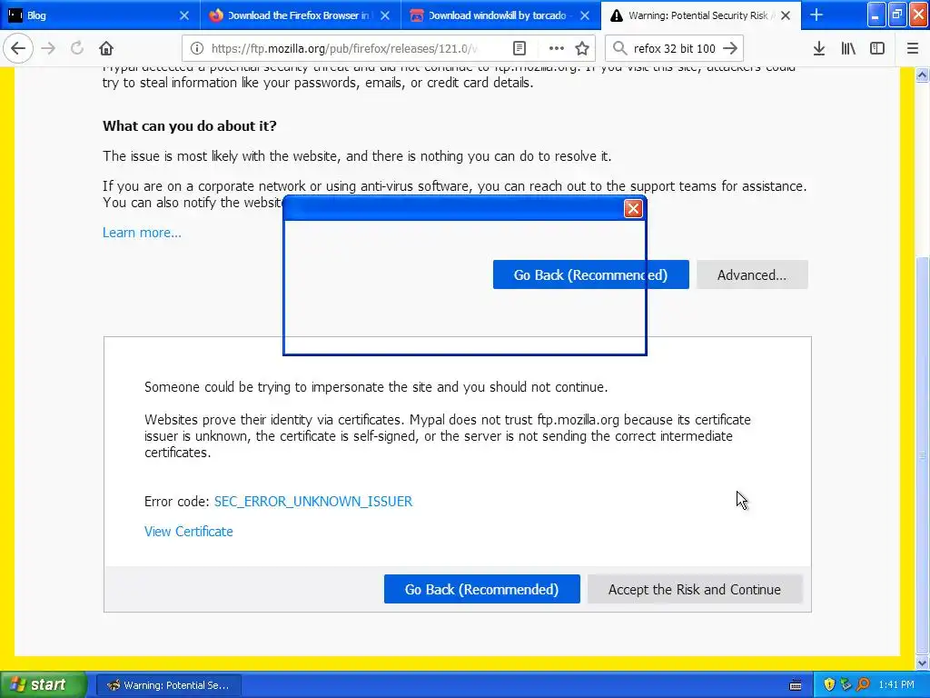
Task: Click the page scrollbar up arrow
Action: pyautogui.click(x=922, y=75)
